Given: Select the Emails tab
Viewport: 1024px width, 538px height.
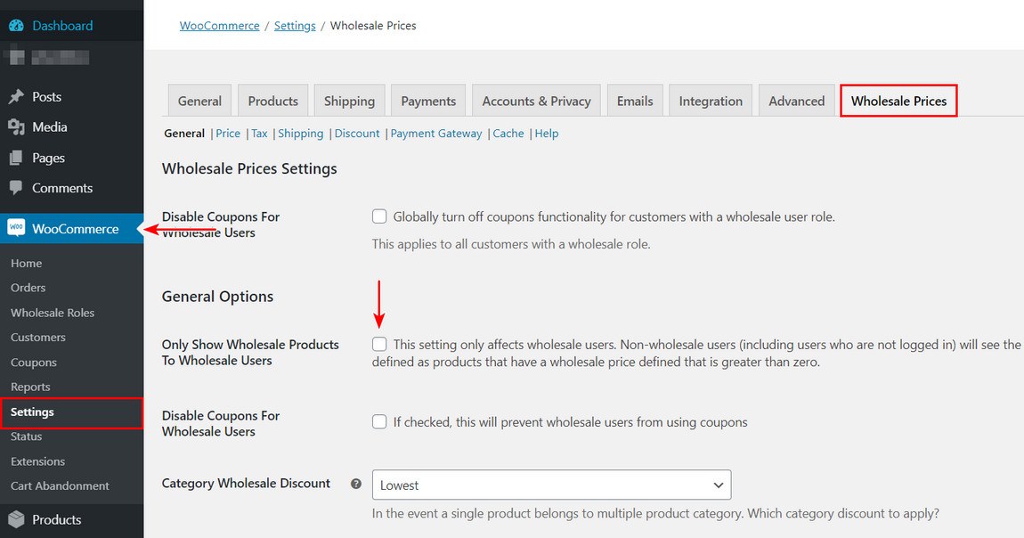Looking at the screenshot, I should [x=635, y=101].
